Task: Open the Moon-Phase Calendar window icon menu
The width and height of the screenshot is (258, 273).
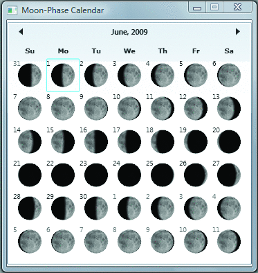Action: coord(12,10)
